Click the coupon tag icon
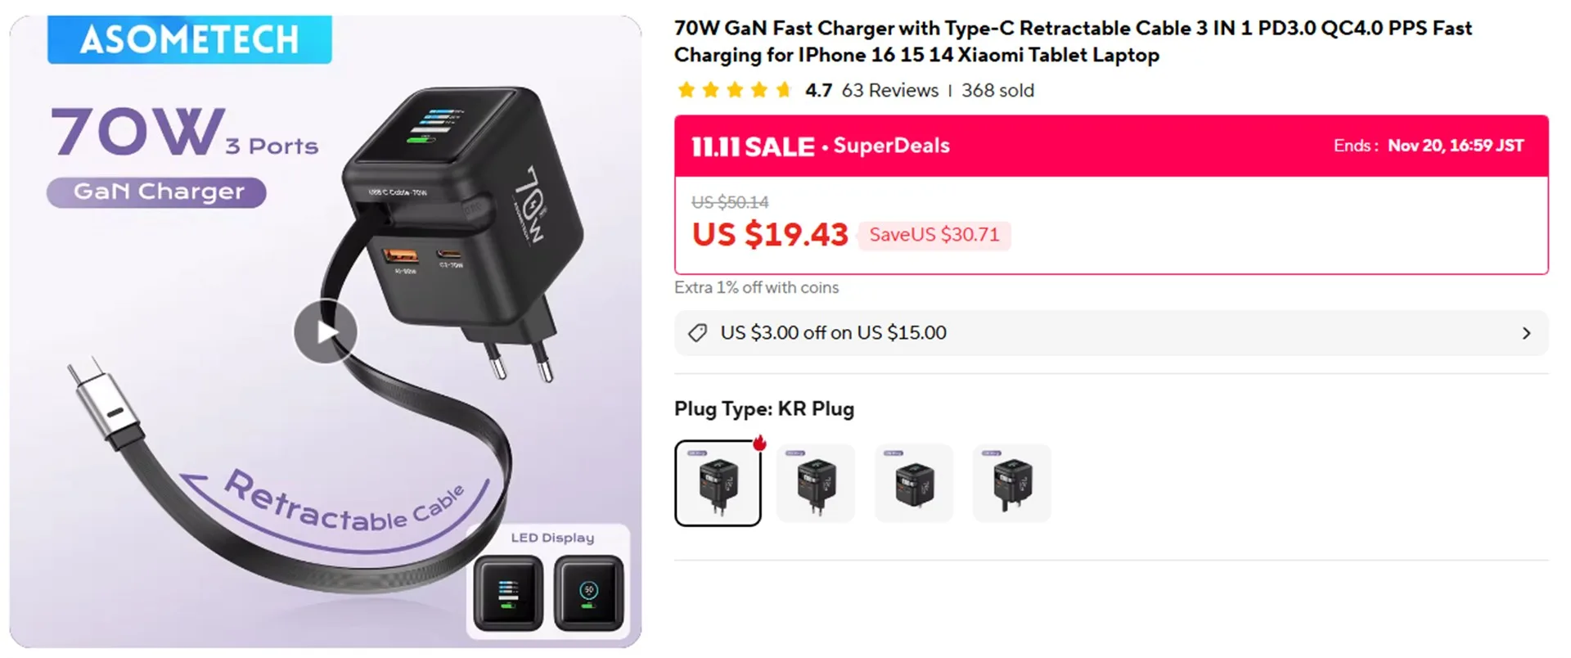Image resolution: width=1571 pixels, height=658 pixels. point(697,333)
